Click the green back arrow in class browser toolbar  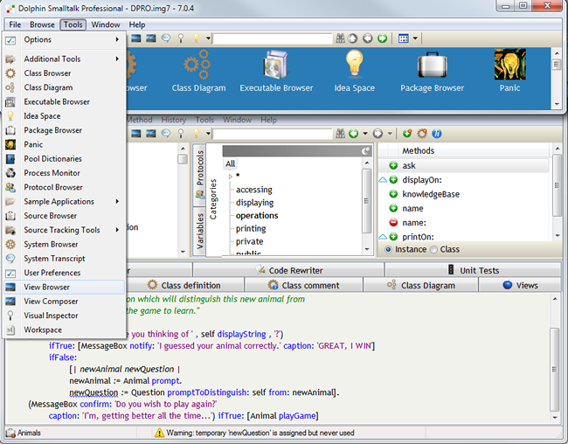click(354, 134)
